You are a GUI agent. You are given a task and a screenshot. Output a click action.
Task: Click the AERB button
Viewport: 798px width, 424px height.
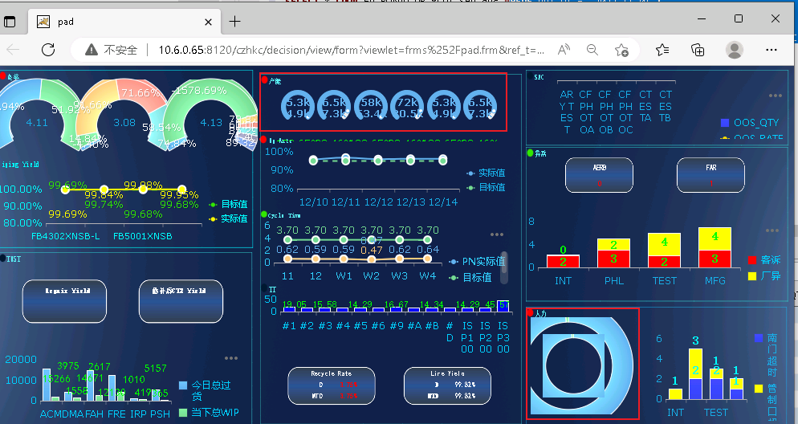(x=599, y=174)
